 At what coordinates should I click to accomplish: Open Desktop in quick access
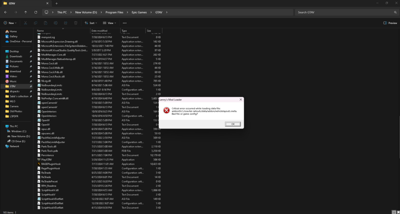point(12,51)
